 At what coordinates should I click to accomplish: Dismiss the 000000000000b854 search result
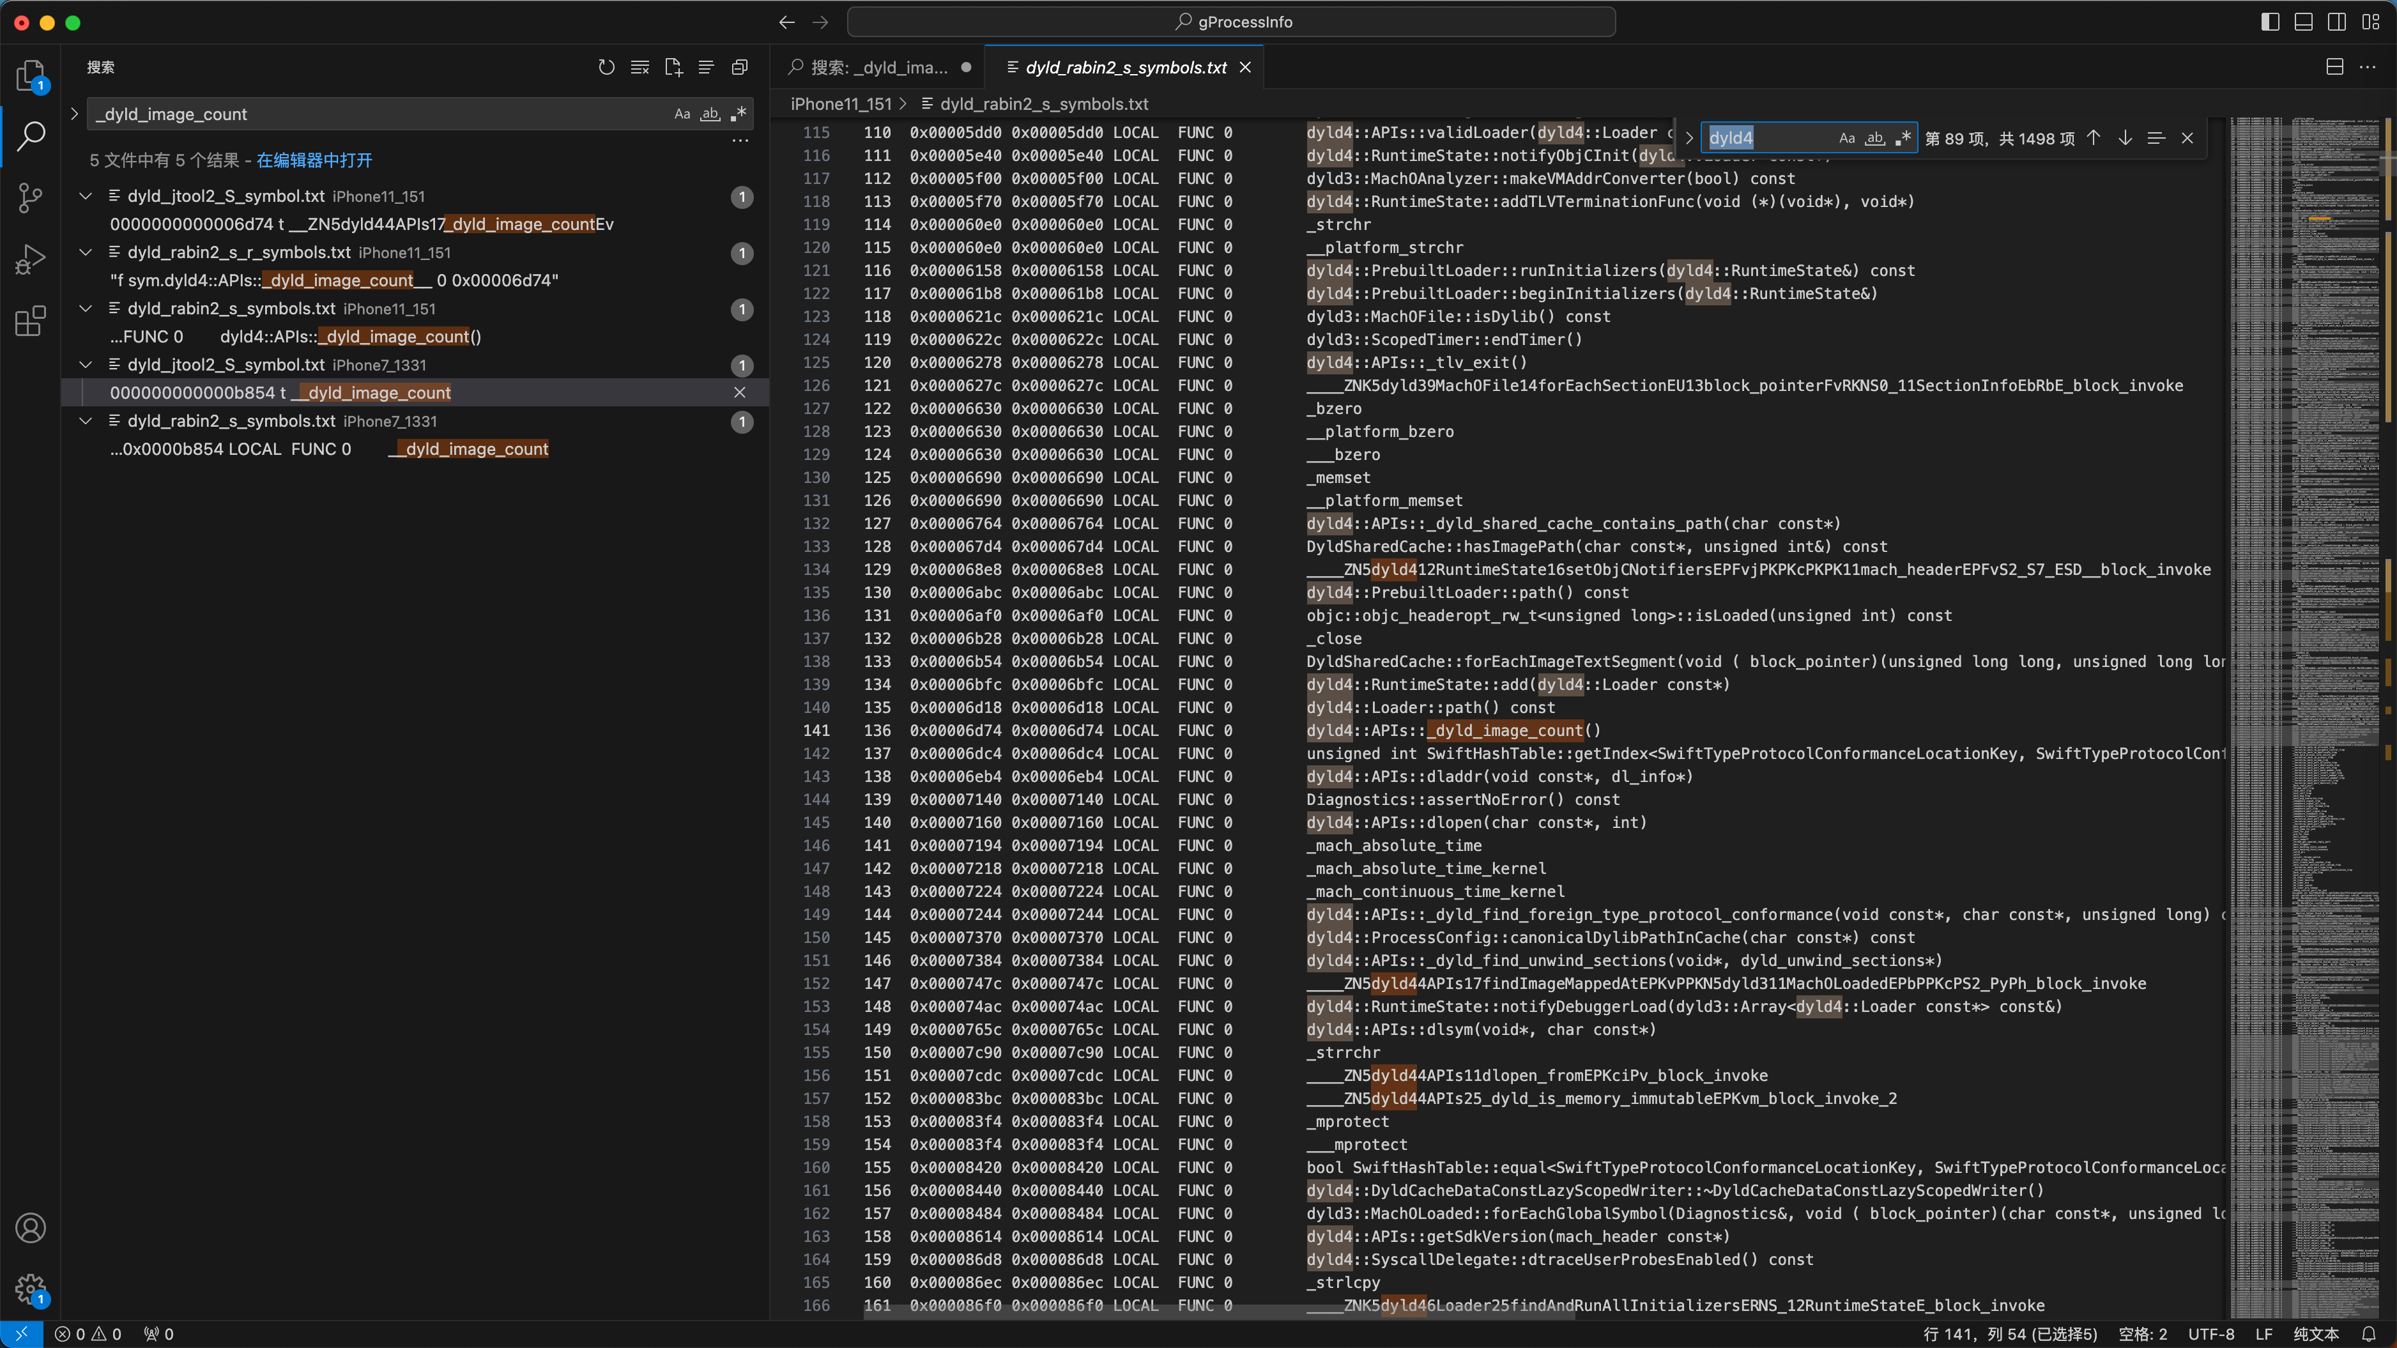pos(740,393)
